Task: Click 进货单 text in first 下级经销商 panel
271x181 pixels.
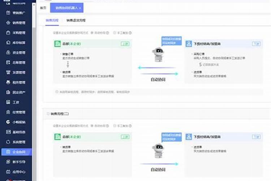Action: click(198, 72)
